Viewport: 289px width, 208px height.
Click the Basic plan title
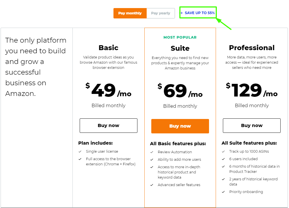click(109, 48)
